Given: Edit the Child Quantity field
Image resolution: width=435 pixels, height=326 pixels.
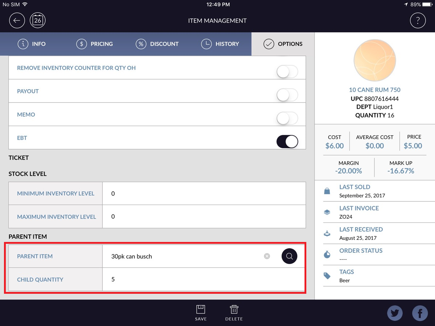Looking at the screenshot, I should coord(203,280).
